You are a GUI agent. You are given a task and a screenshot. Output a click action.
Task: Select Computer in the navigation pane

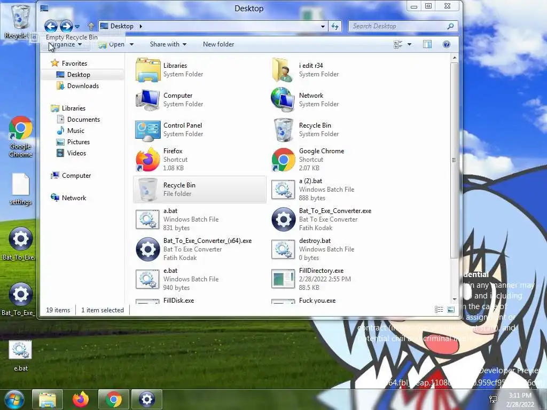(x=71, y=175)
